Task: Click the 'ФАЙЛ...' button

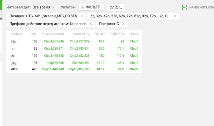Action: tap(116, 7)
